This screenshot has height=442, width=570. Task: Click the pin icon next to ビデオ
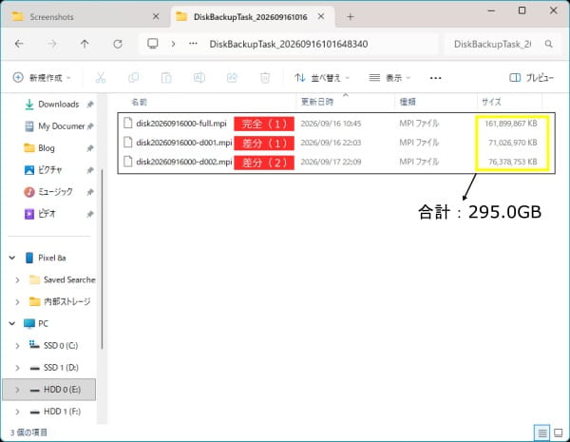coord(90,214)
